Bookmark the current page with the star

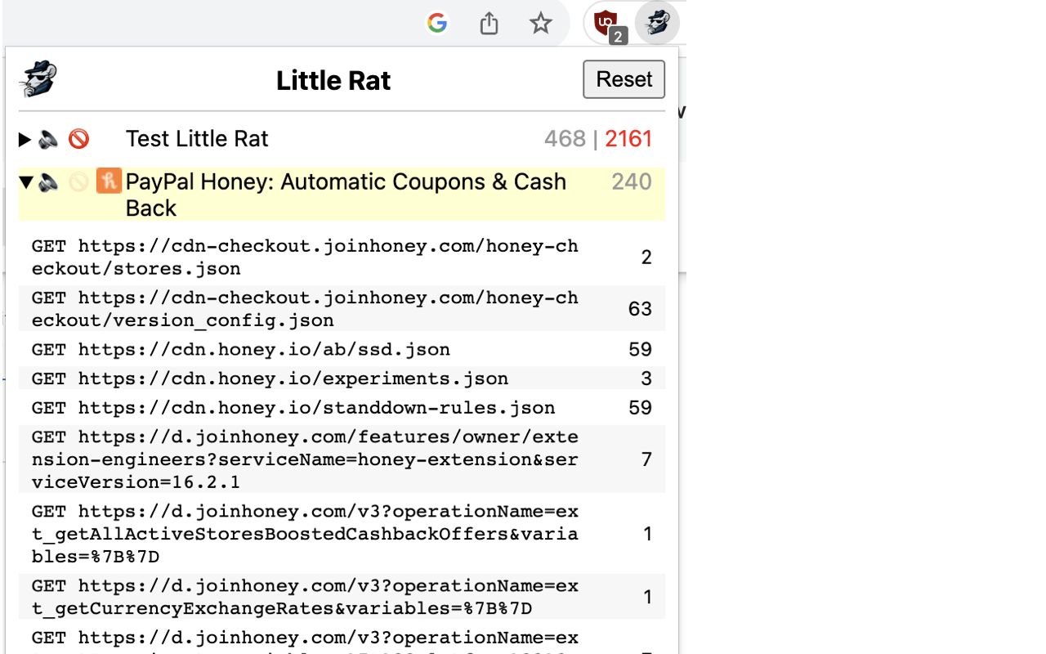pyautogui.click(x=540, y=23)
